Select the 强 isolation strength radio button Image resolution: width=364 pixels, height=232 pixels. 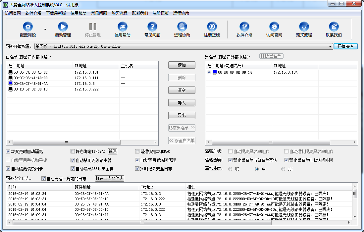click(230, 169)
